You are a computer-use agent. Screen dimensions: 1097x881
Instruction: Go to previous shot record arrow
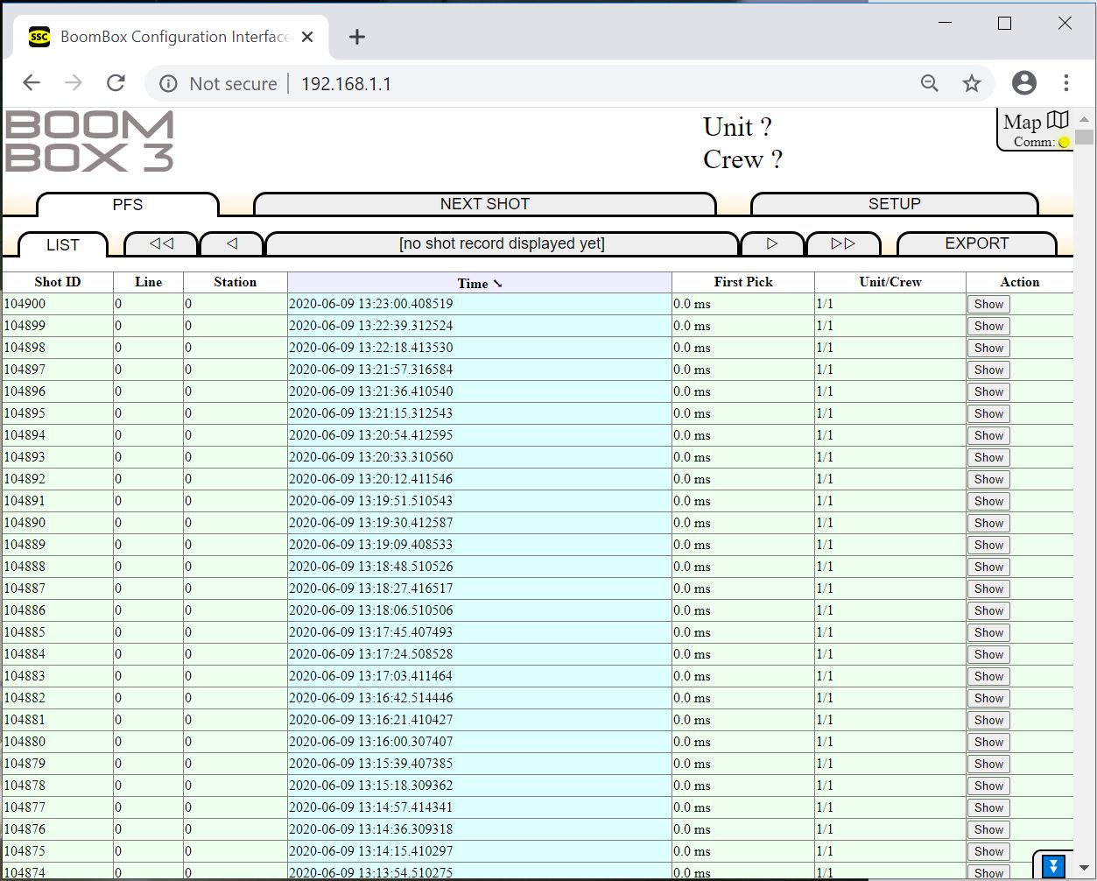coord(232,243)
